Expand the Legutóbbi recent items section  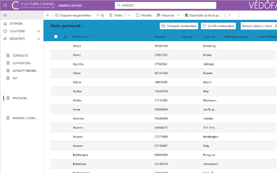tap(39, 31)
